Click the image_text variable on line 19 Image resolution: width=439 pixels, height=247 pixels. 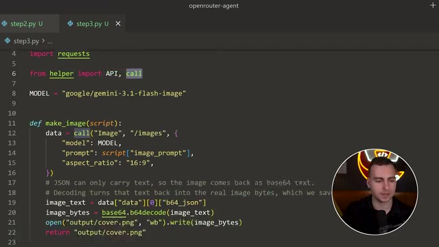(x=66, y=203)
